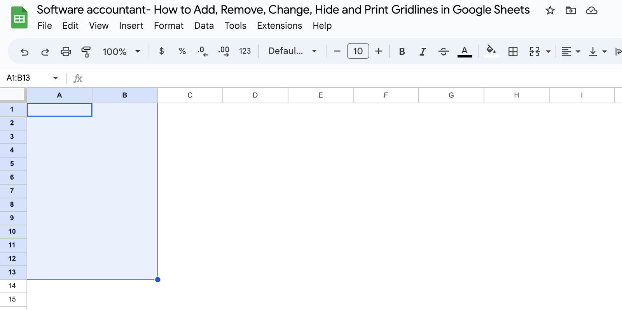Select column C header
This screenshot has width=622, height=310.
click(x=190, y=95)
